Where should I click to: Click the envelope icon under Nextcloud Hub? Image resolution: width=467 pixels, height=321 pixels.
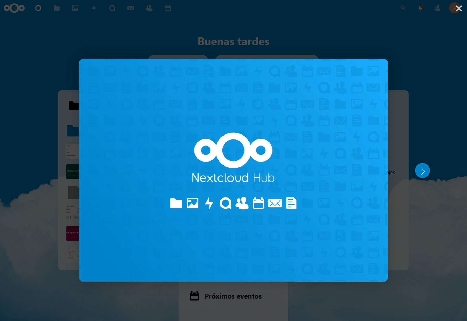275,203
